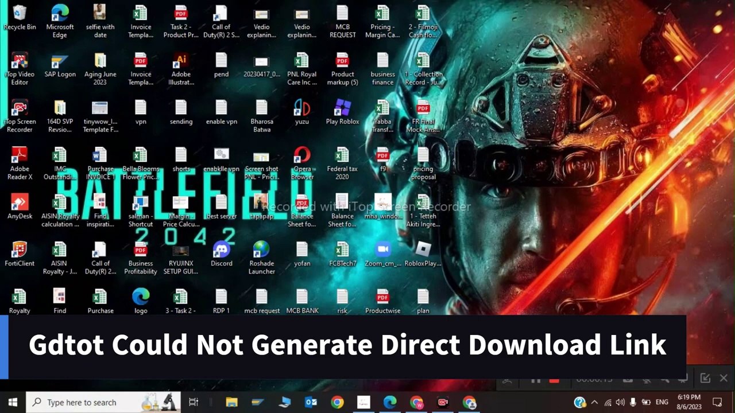The height and width of the screenshot is (413, 735).
Task: Select the 'Product markup (5)' PDF file
Action: point(342,69)
